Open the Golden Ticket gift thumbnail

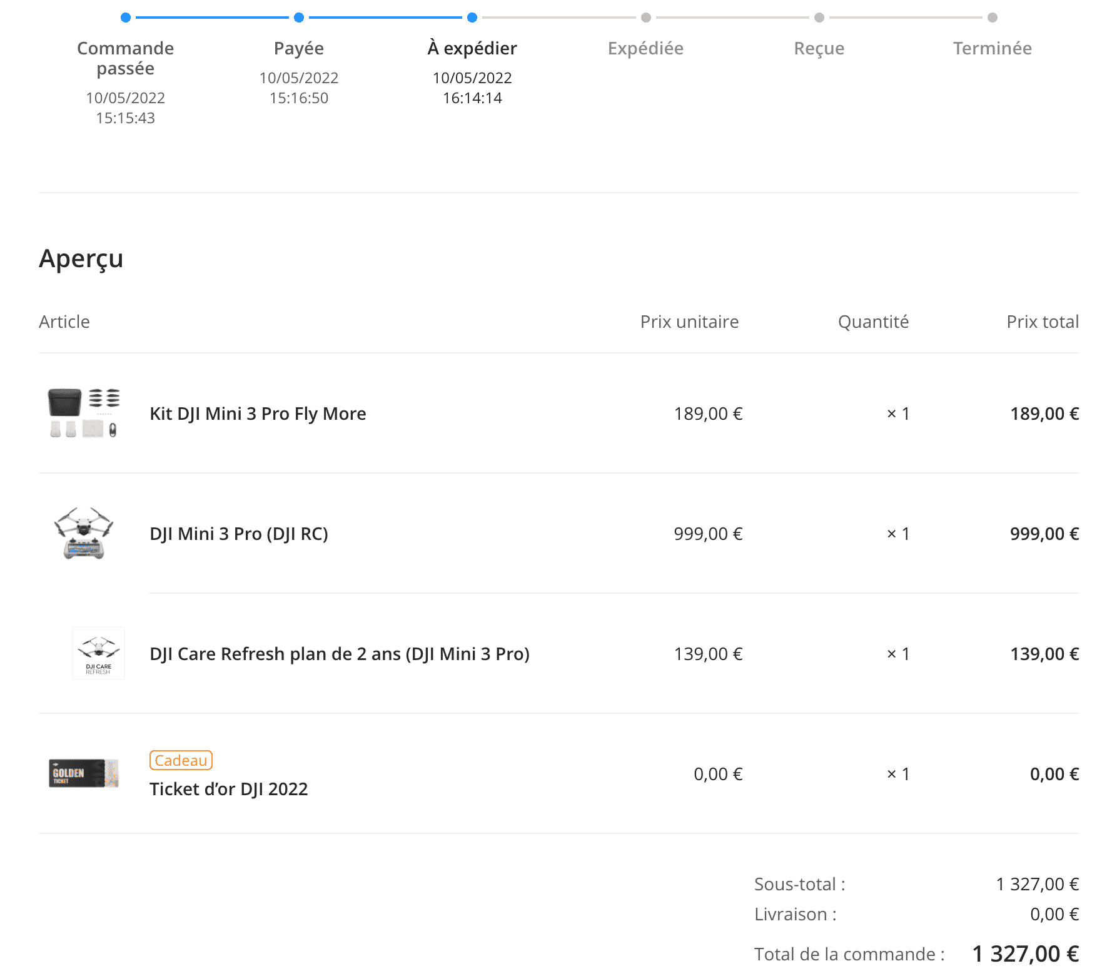pos(84,773)
